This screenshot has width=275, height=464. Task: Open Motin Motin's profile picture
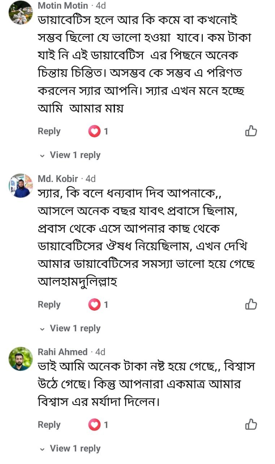(x=21, y=13)
